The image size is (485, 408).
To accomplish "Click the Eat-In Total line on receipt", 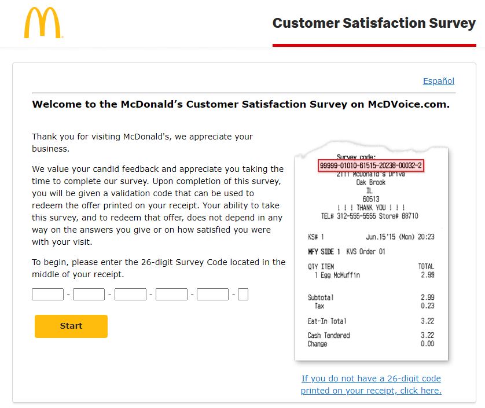I will click(371, 321).
